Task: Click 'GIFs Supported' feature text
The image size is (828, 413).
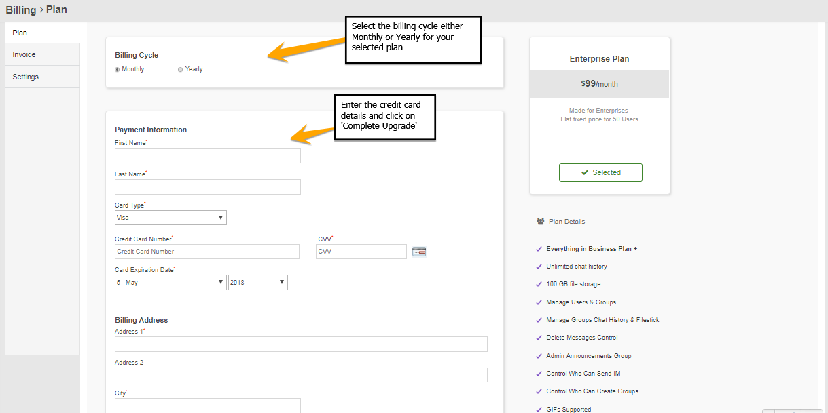Action: point(569,410)
